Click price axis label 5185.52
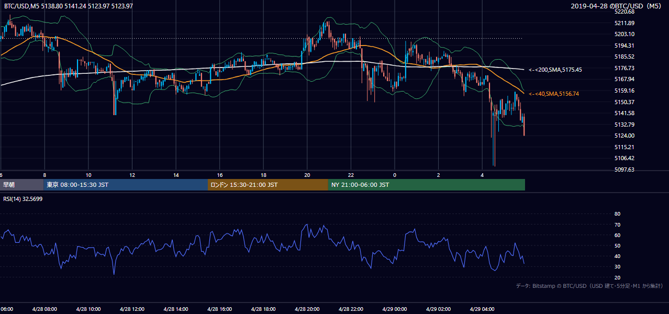The image size is (669, 314). coord(625,57)
